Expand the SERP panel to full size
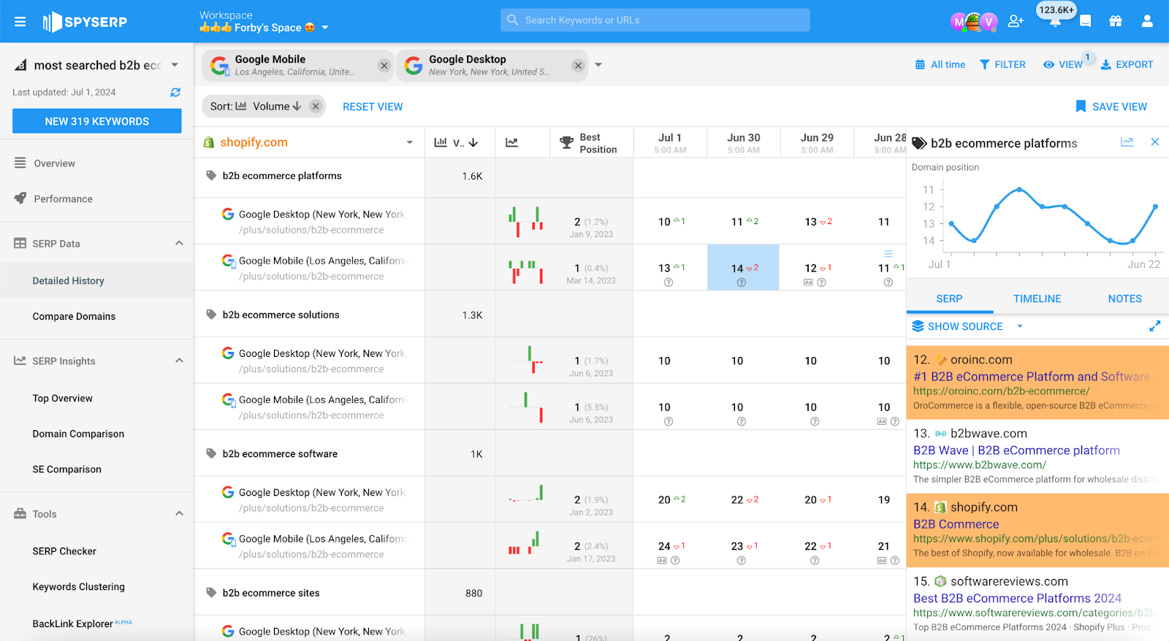The image size is (1169, 641). point(1154,326)
